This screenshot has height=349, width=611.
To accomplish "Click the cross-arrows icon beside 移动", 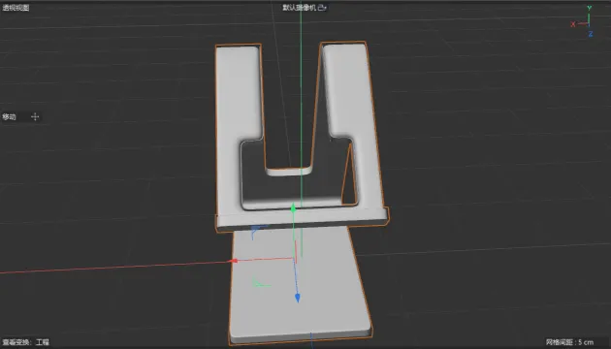I will pos(35,116).
